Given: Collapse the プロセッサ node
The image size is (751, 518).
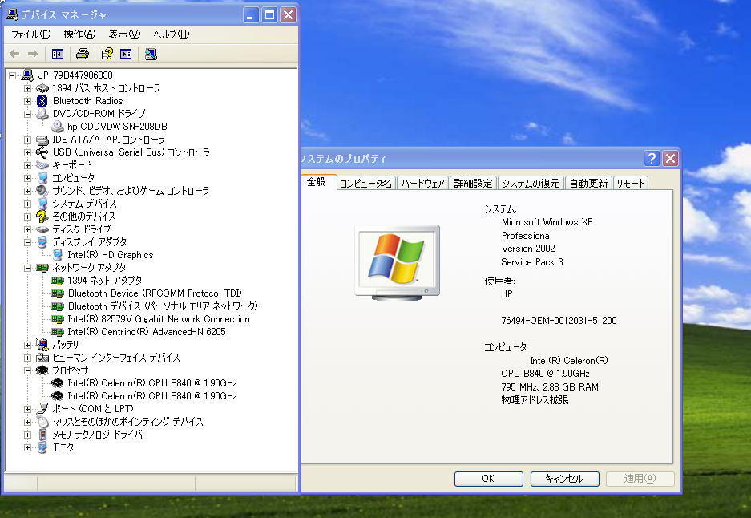Looking at the screenshot, I should pos(27,370).
